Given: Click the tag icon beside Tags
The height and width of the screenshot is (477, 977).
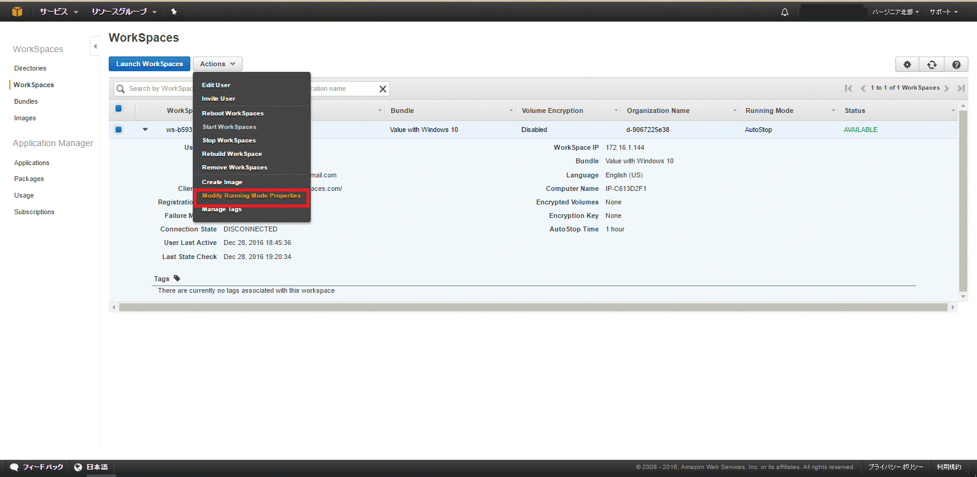Looking at the screenshot, I should 177,278.
